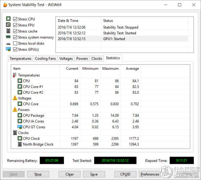Go to the Powers tab

[x=82, y=58]
